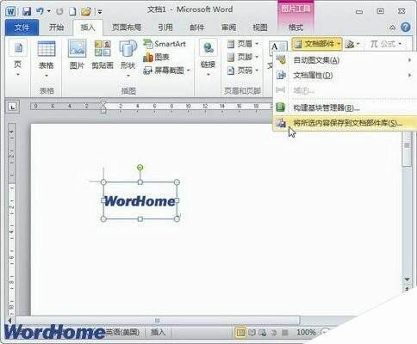The image size is (417, 344).
Task: Toggle 插入 insert mode in status bar
Action: (x=158, y=333)
